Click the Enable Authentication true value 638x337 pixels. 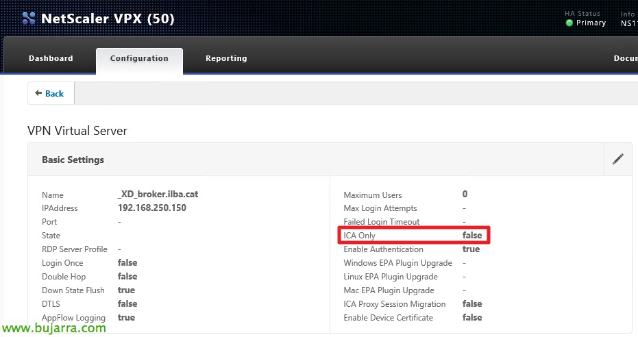pos(471,249)
